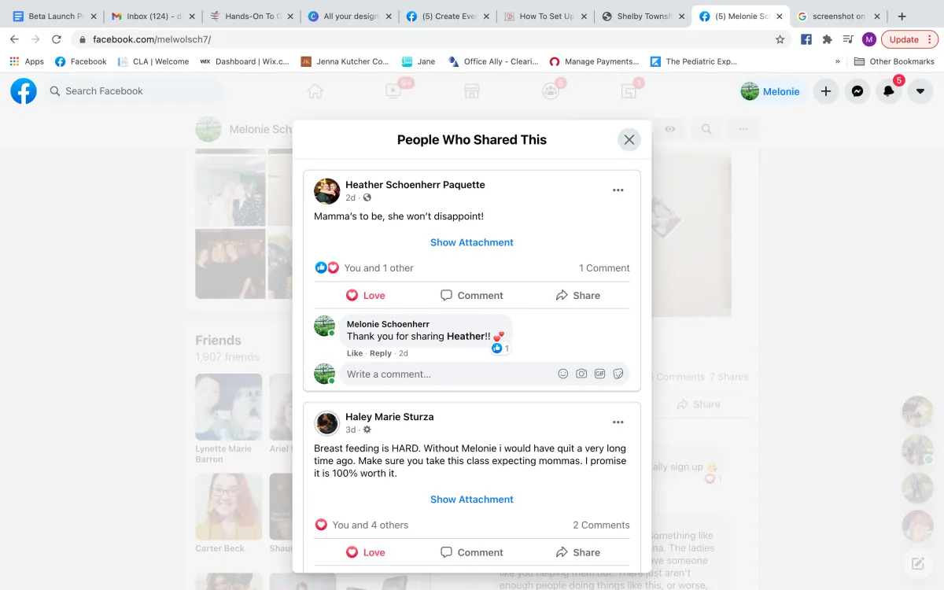The image size is (944, 590).
Task: Bookmark this page with star icon
Action: [780, 39]
